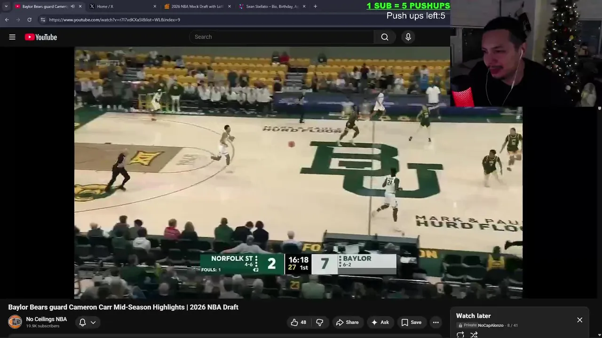The width and height of the screenshot is (602, 338).
Task: Reload the current page
Action: [x=29, y=20]
